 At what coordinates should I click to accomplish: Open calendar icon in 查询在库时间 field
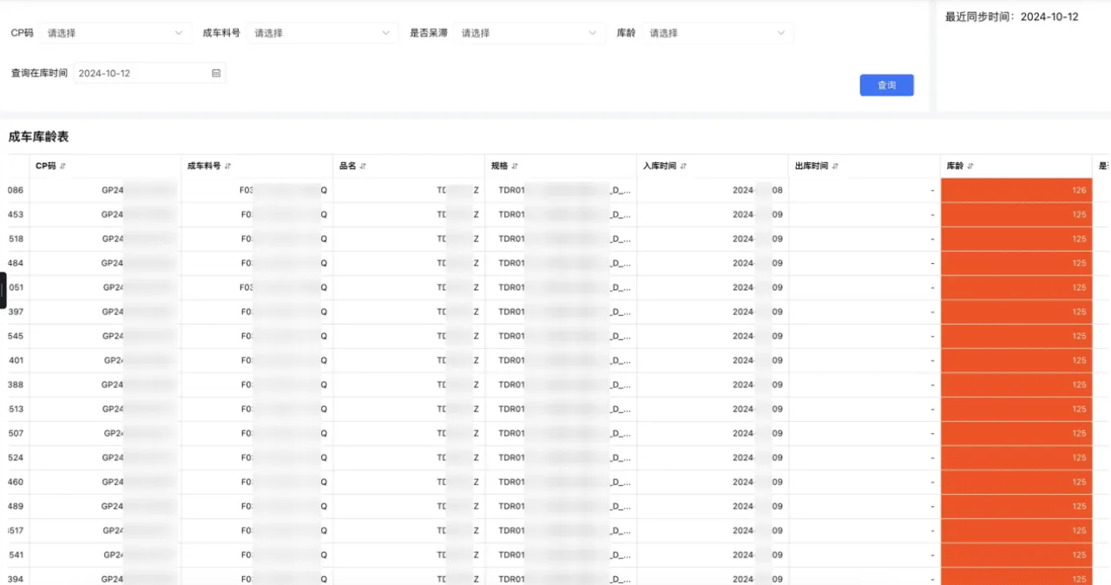pyautogui.click(x=216, y=73)
